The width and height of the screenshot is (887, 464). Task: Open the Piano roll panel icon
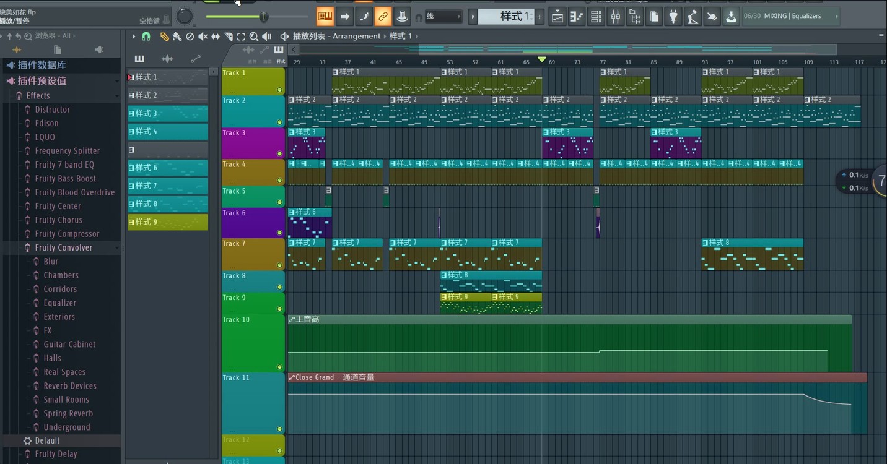pyautogui.click(x=576, y=16)
